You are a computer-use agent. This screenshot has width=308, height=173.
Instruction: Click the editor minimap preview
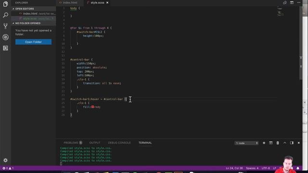[280, 11]
